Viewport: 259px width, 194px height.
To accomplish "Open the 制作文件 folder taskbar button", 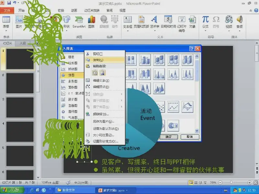I will pyautogui.click(x=75, y=190).
